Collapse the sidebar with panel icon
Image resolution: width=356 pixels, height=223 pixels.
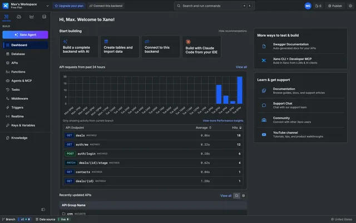pos(43,210)
